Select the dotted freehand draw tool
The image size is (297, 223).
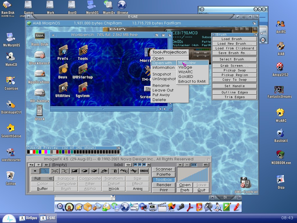[45, 171]
